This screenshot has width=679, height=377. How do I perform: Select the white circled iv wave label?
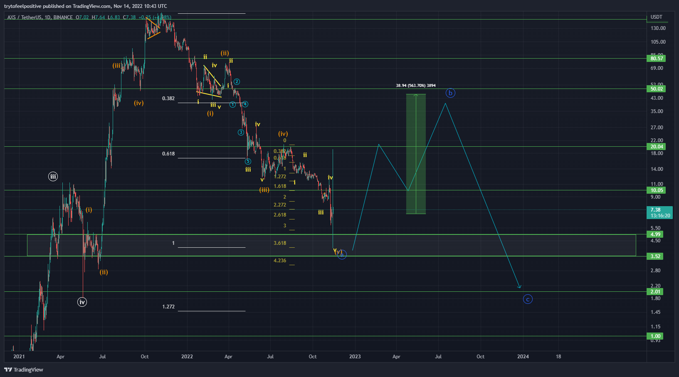point(82,302)
